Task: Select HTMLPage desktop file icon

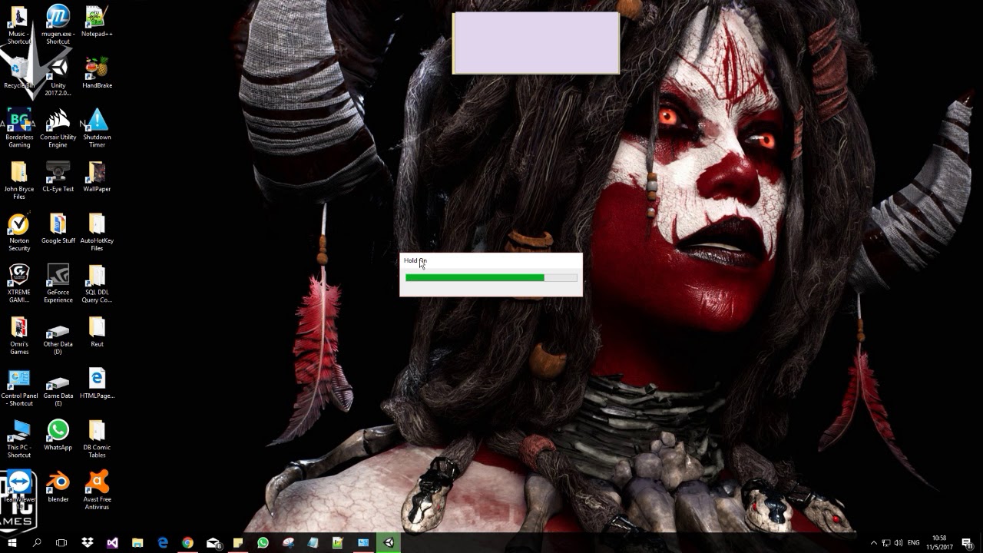Action: (x=97, y=384)
